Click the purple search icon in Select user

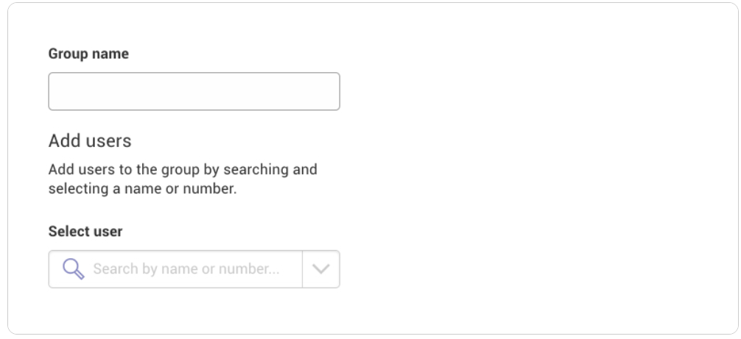[x=73, y=268]
